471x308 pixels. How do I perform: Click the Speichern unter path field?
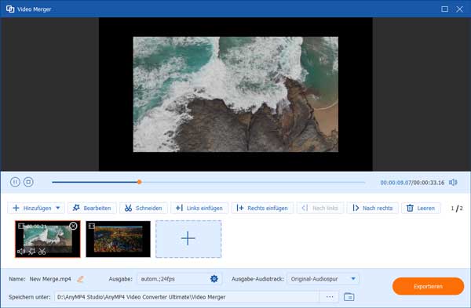click(186, 297)
